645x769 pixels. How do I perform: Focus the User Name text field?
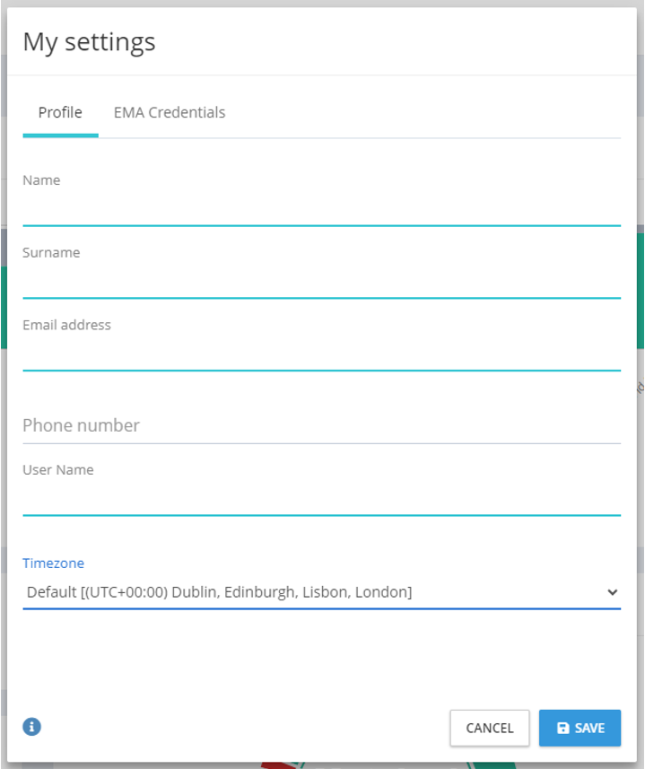point(321,500)
